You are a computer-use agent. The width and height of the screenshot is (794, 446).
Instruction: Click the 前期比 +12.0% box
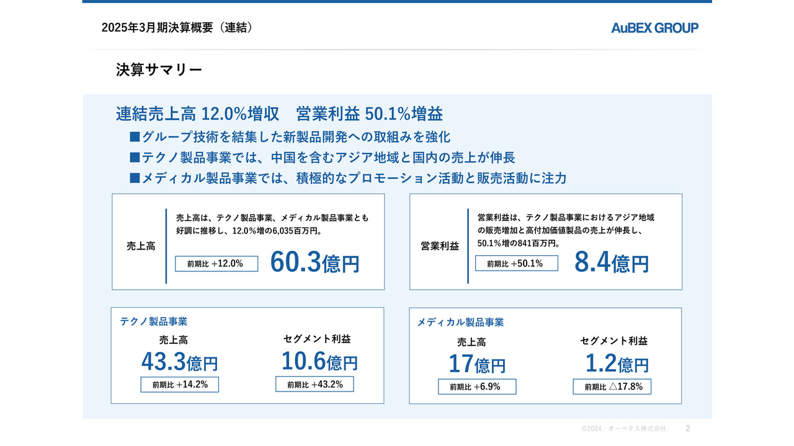[216, 263]
